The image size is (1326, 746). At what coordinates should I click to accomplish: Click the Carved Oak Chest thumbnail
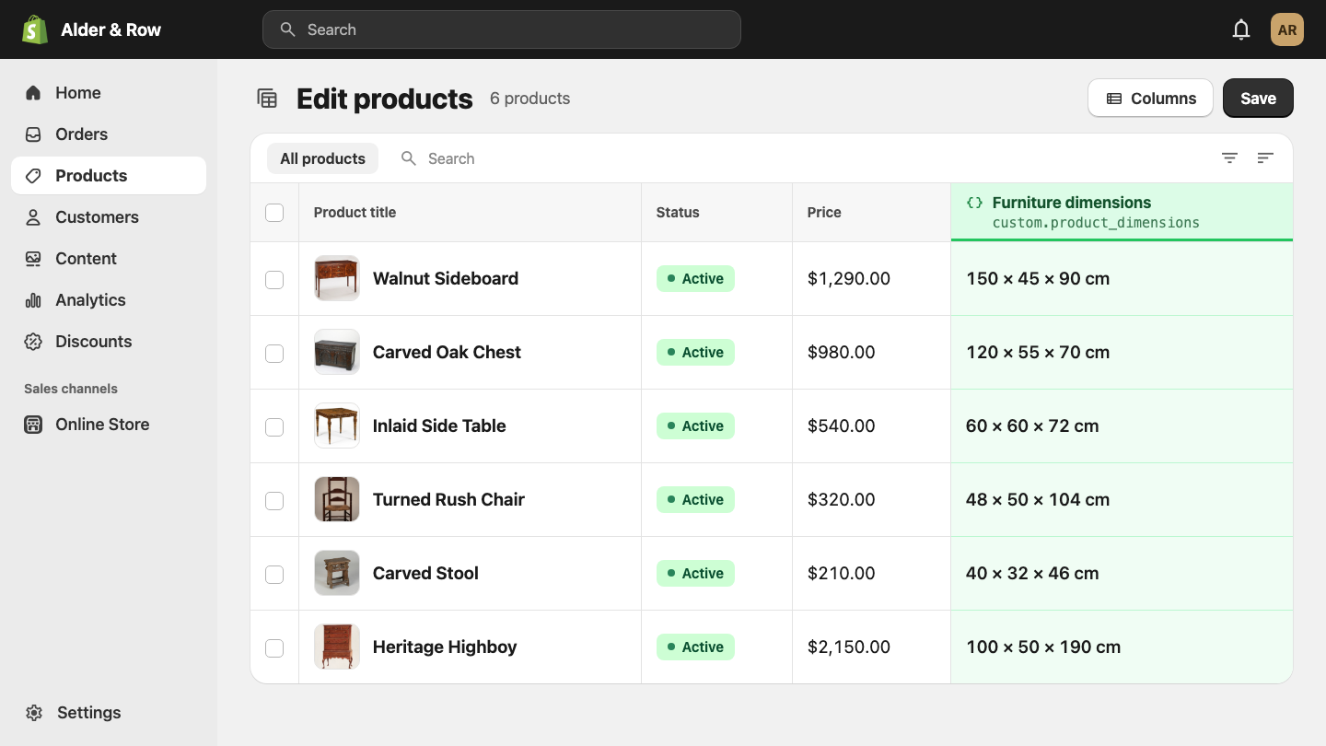click(x=337, y=352)
